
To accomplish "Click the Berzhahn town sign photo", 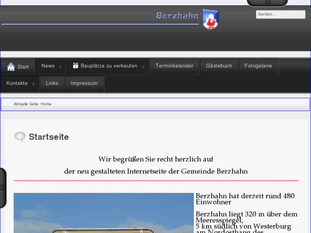I will pyautogui.click(x=104, y=214).
